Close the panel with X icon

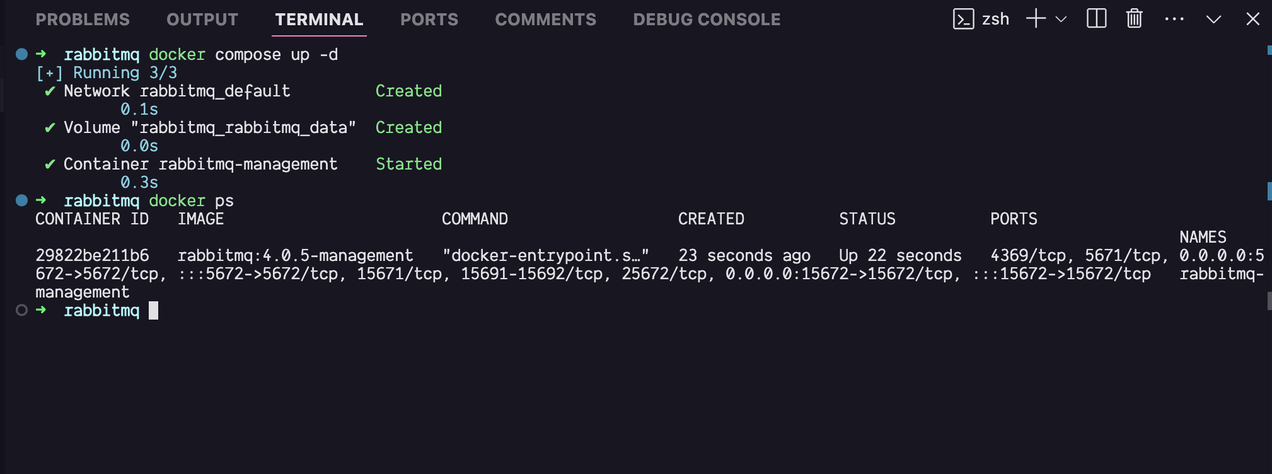1252,19
